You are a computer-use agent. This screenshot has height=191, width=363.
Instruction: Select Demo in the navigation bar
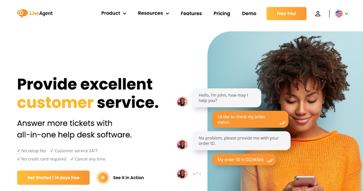point(249,13)
